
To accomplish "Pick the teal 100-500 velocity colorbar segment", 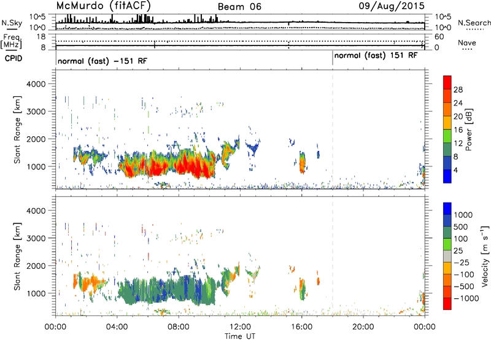I will 447,233.
